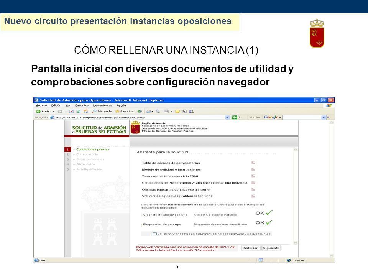This screenshot has height=276, width=368.
Task: Check 'He leído y acepto las condiciones' checkbox
Action: click(x=154, y=234)
